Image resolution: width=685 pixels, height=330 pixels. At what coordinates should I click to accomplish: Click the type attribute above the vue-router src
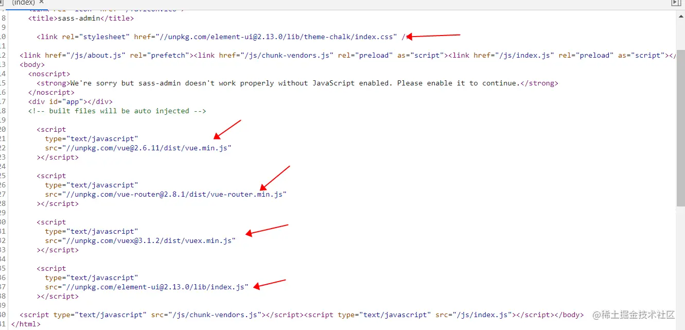(92, 185)
